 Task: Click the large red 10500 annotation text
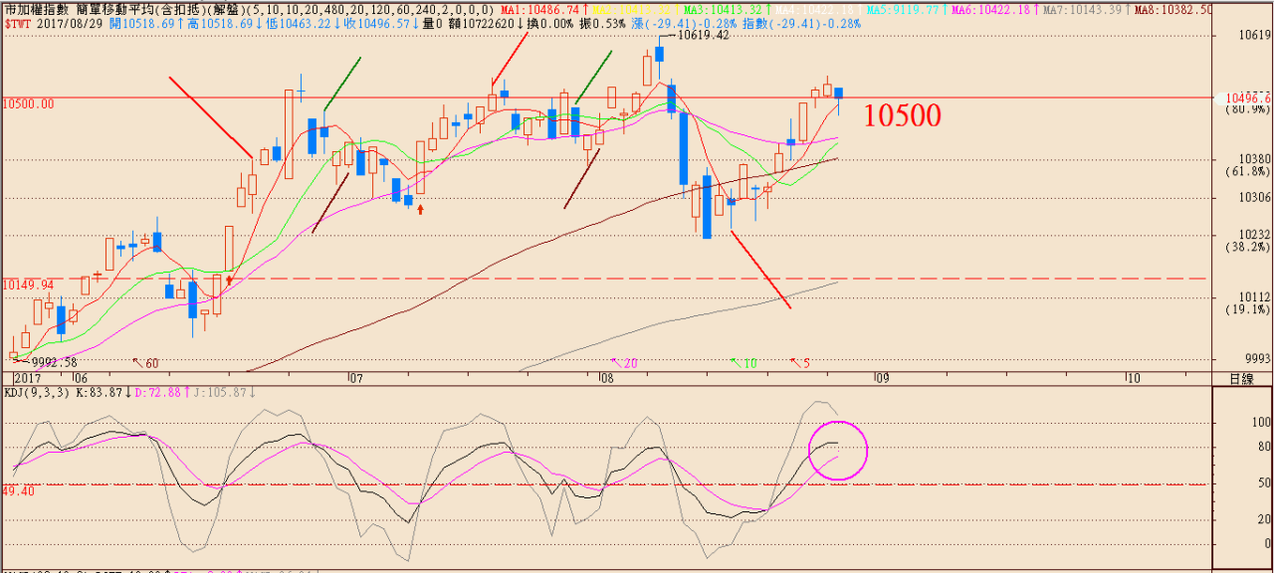point(901,116)
